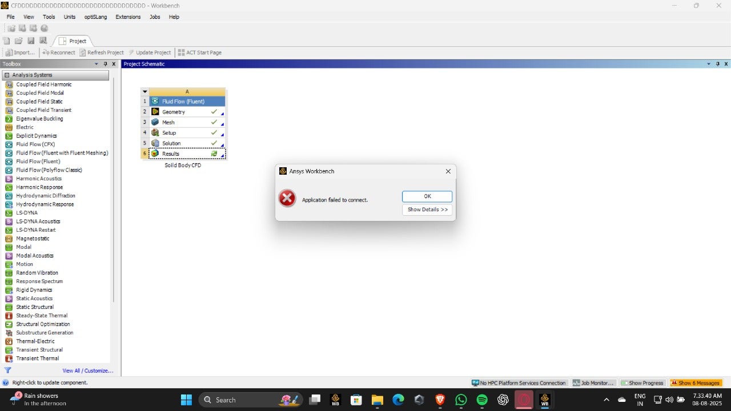Open the Project Schematic panel dropdown arrow
This screenshot has height=411, width=731.
tap(709, 64)
